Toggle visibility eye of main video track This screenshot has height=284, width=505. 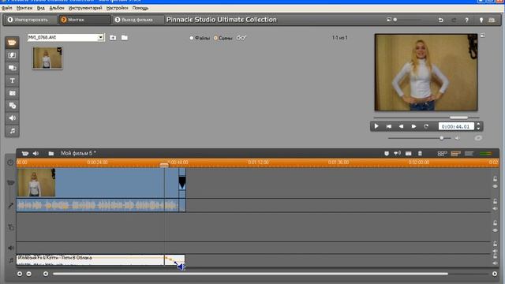click(495, 186)
